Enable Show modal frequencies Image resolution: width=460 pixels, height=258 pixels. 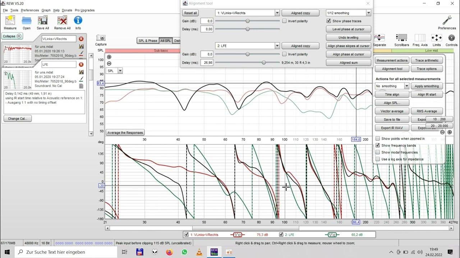[378, 152]
